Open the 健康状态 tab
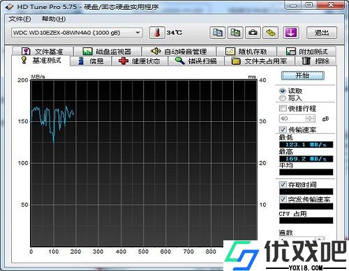The image size is (349, 271). [x=140, y=61]
